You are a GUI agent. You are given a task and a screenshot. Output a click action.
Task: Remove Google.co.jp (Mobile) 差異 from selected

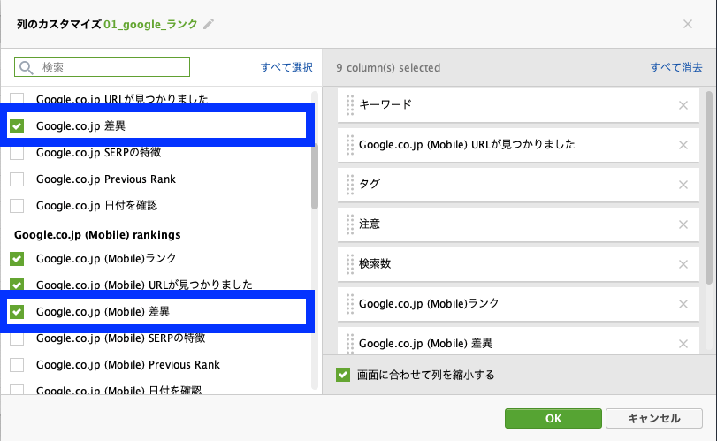[x=683, y=344]
